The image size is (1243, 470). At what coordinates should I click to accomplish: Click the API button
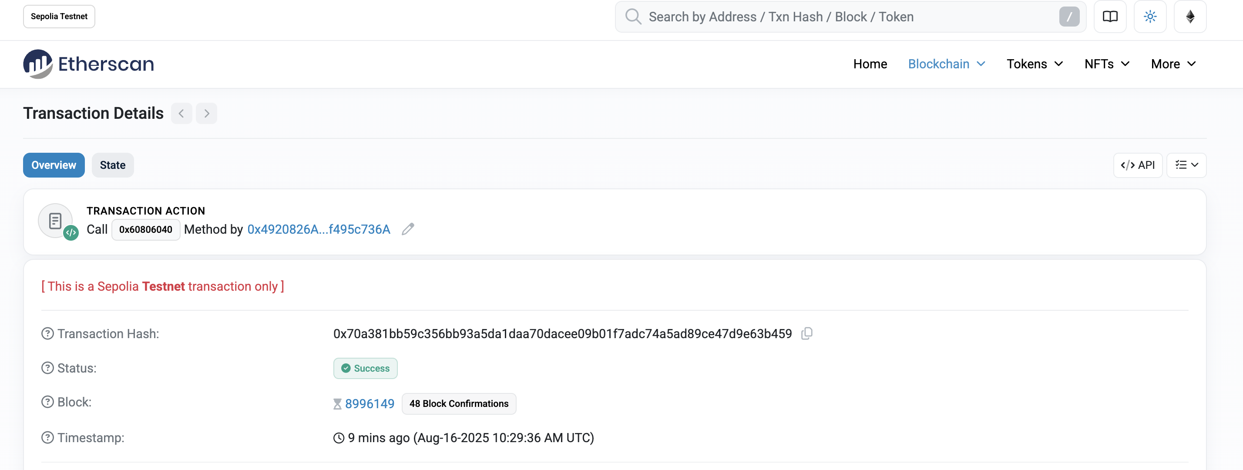coord(1137,165)
